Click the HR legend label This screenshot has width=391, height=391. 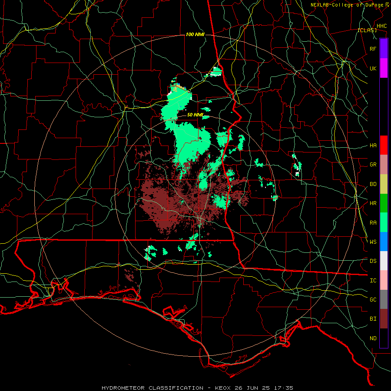[x=373, y=203]
